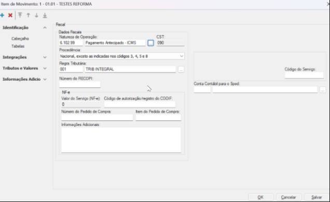Screen dimensions: 330x202
Task: Click the Informações Adicionais text area
Action: 121,140
